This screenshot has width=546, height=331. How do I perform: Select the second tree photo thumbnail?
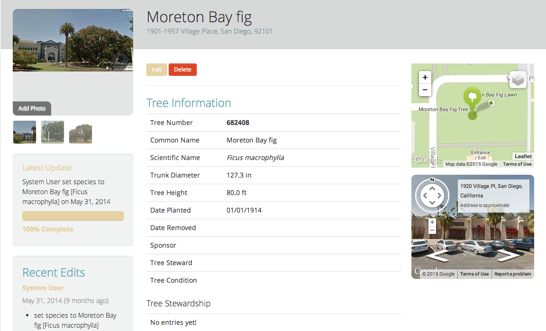[52, 132]
